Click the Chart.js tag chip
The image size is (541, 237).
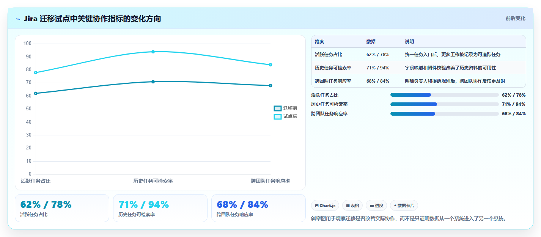coord(325,206)
